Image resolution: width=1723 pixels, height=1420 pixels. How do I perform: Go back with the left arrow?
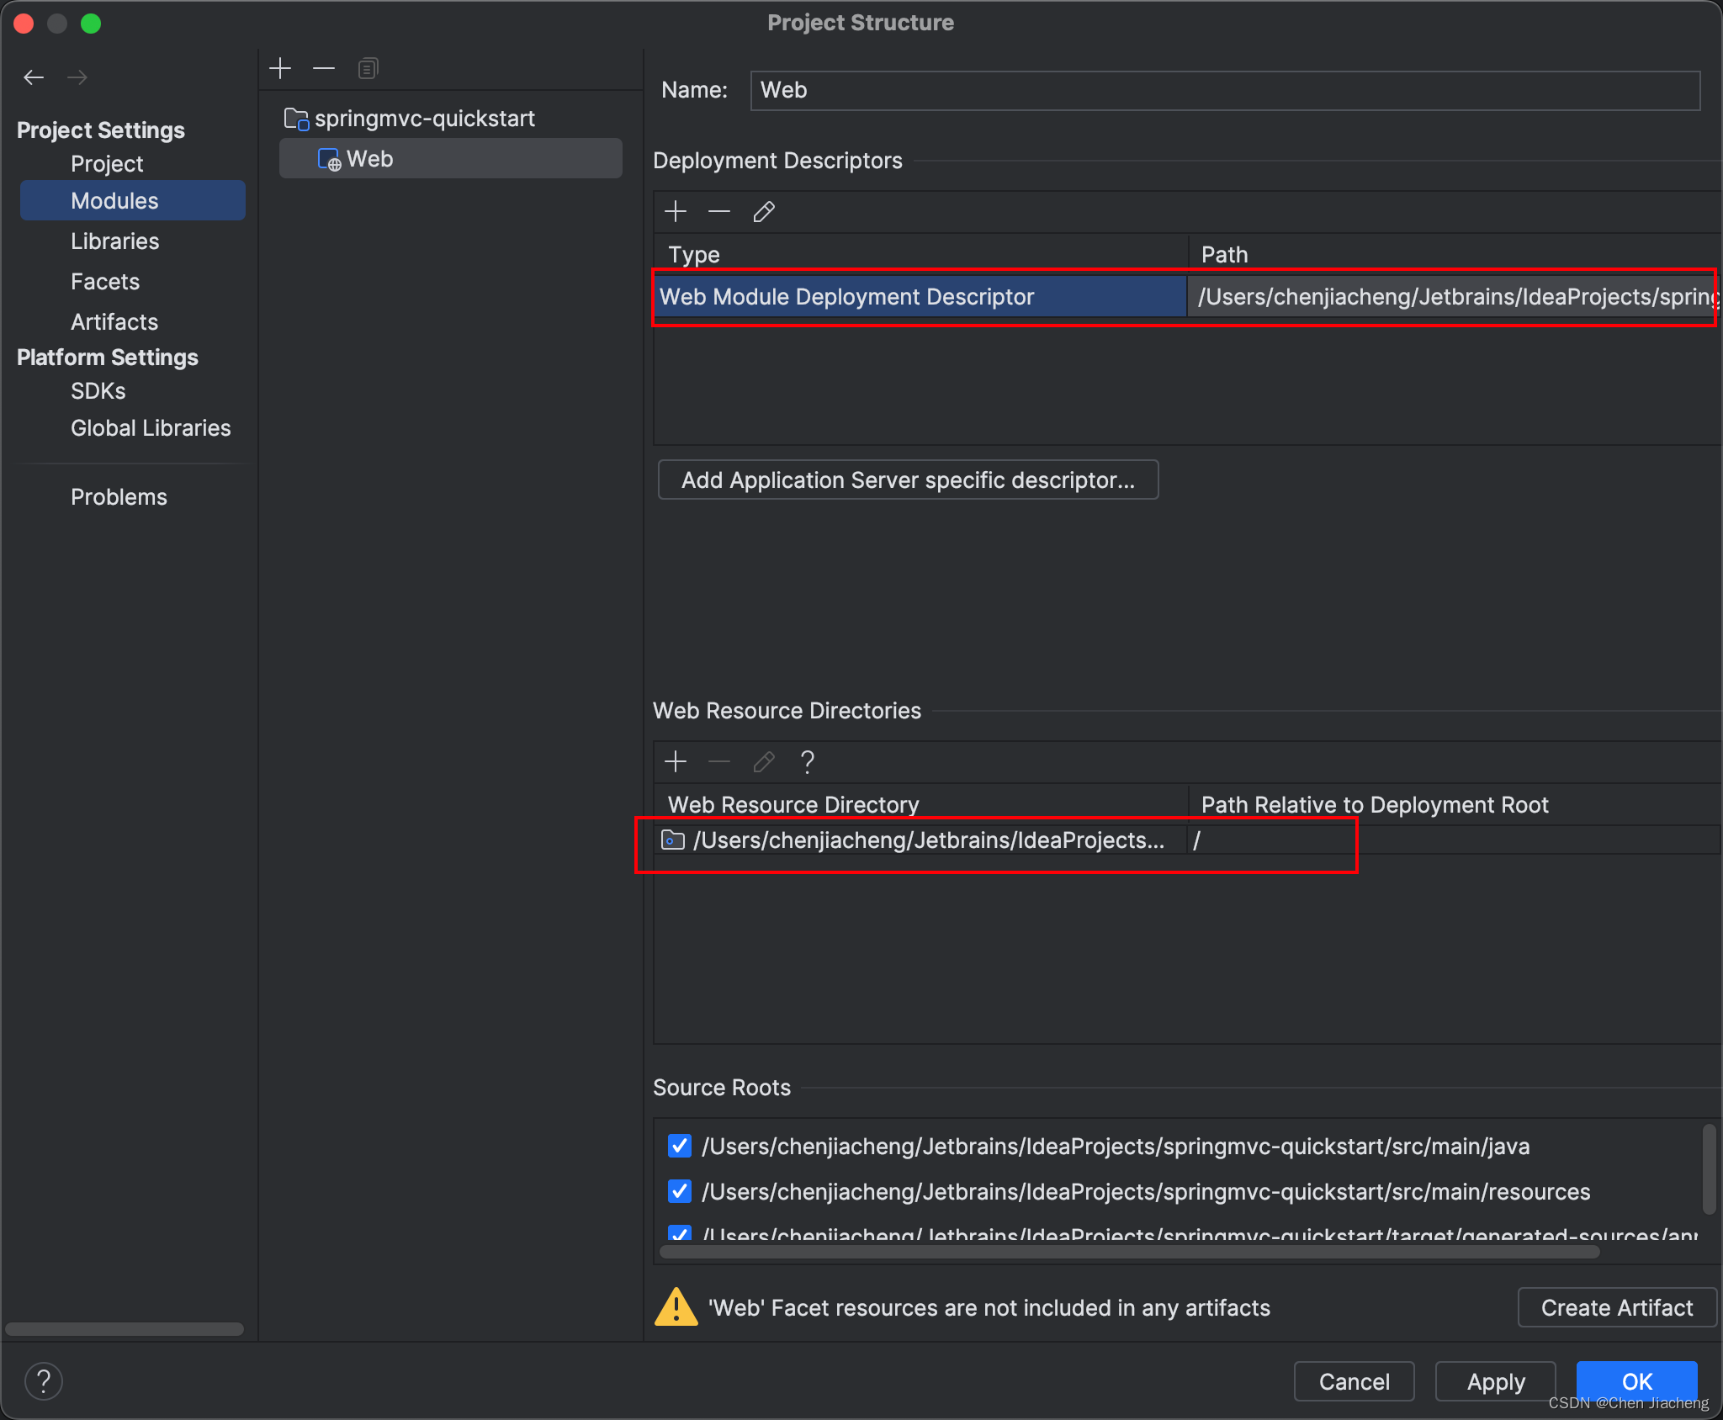[34, 77]
